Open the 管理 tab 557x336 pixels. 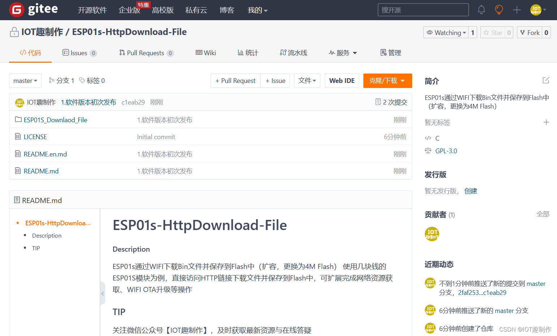coord(390,53)
